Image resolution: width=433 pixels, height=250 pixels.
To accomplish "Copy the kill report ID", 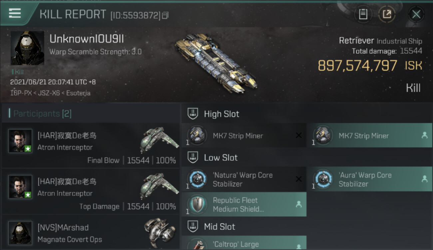I will tap(166, 15).
